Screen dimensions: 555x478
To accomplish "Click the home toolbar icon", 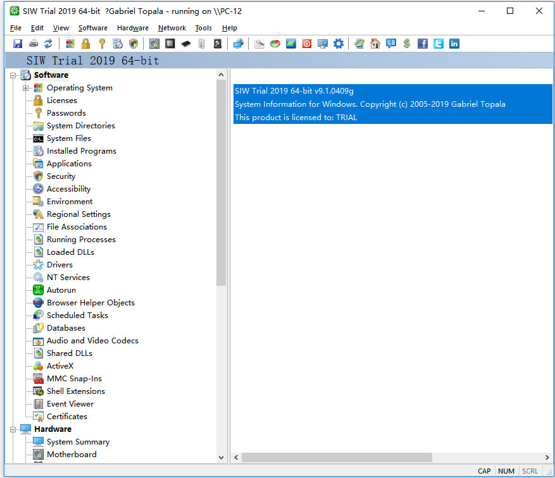I will [x=375, y=44].
